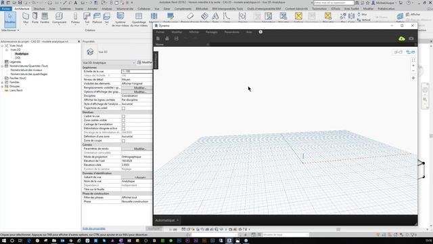Toggle the Zone de coupe checkbox
433x244 pixels.
click(x=123, y=141)
